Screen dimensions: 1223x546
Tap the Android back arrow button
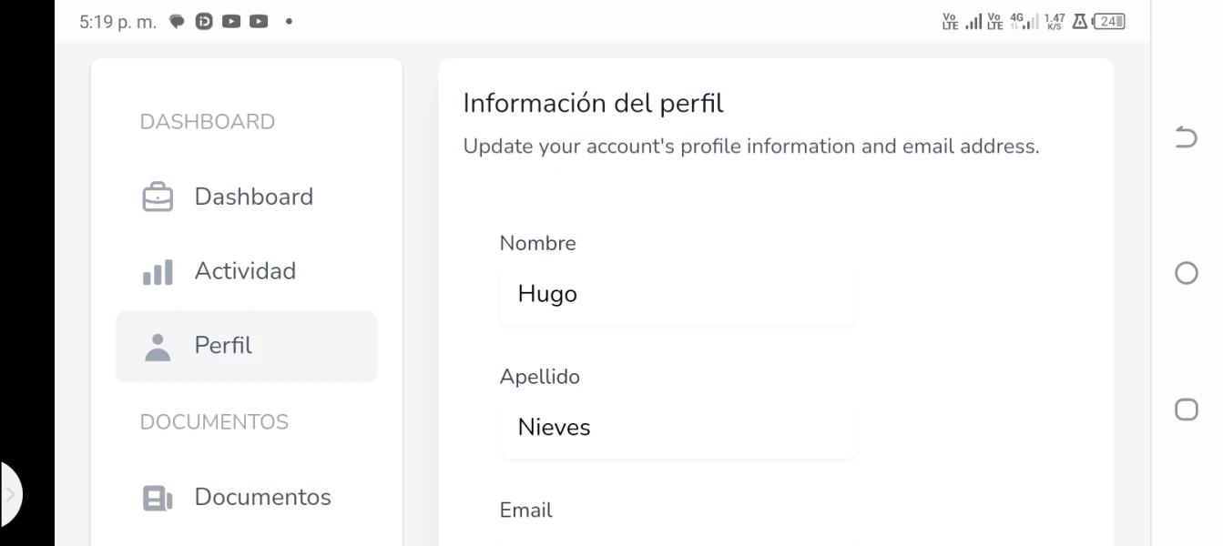(1186, 137)
